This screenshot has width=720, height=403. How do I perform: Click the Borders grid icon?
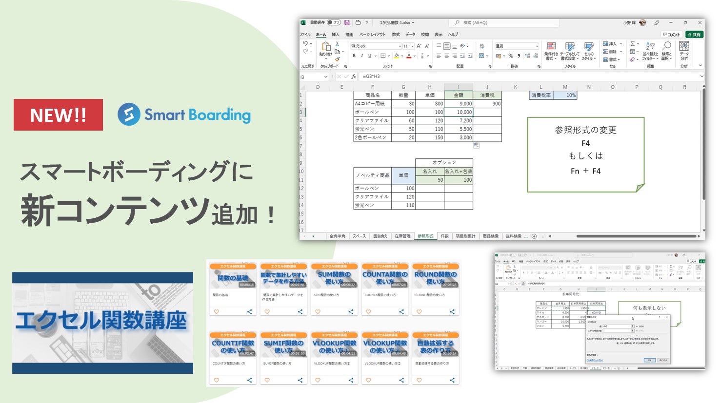(x=383, y=56)
